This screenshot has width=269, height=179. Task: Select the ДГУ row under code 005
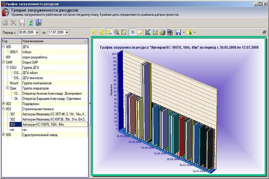tap(45, 47)
